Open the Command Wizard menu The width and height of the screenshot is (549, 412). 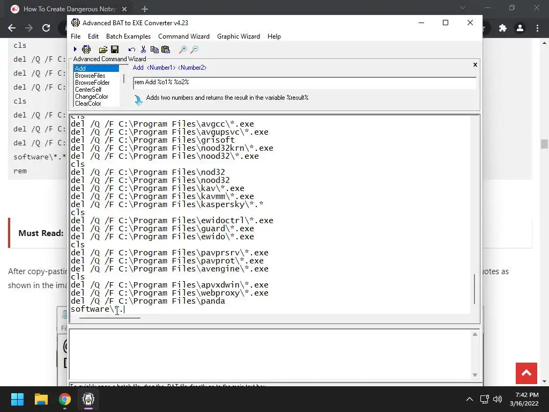184,36
